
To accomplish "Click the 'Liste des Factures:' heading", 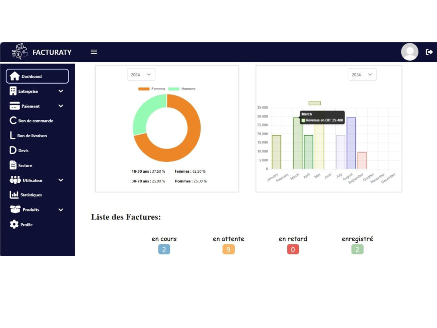I will click(126, 217).
